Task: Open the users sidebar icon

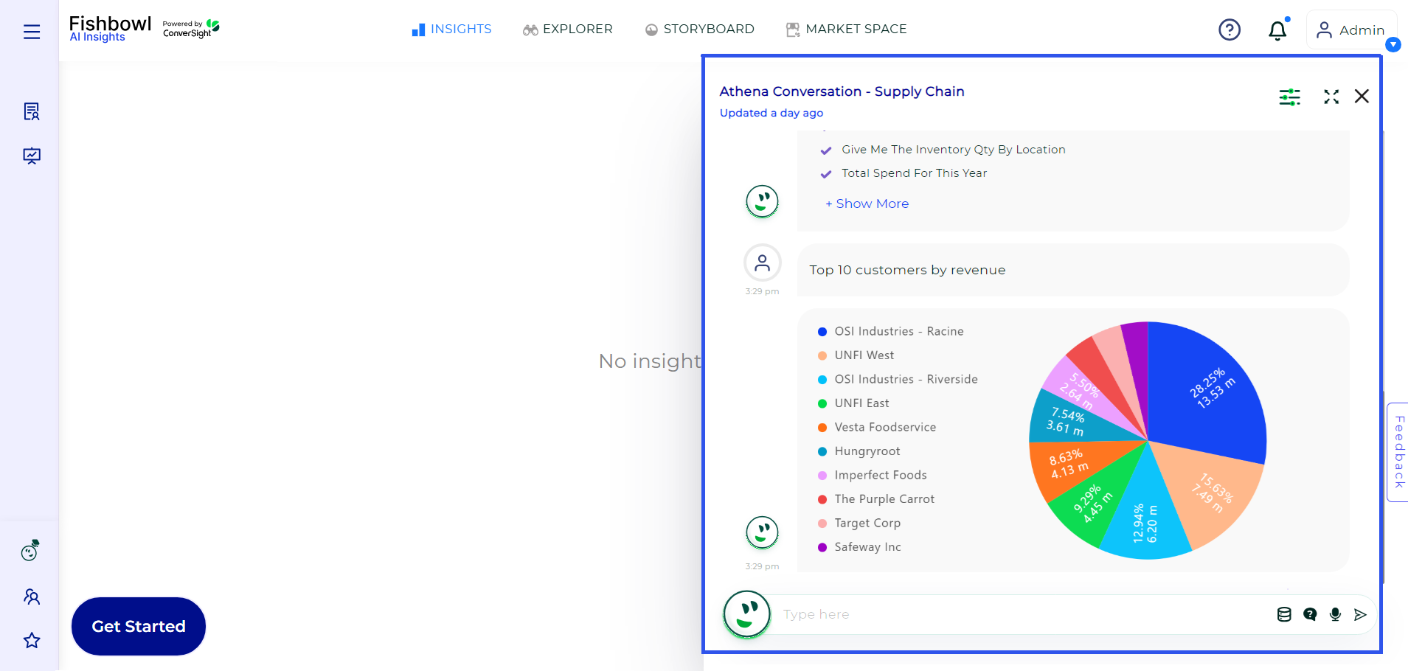Action: click(32, 597)
